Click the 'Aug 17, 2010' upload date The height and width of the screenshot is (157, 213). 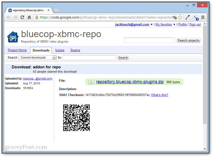(x=31, y=83)
